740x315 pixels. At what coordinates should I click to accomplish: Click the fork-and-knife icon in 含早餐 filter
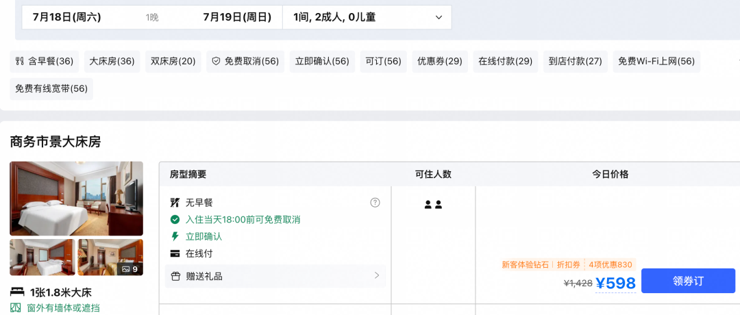point(19,62)
